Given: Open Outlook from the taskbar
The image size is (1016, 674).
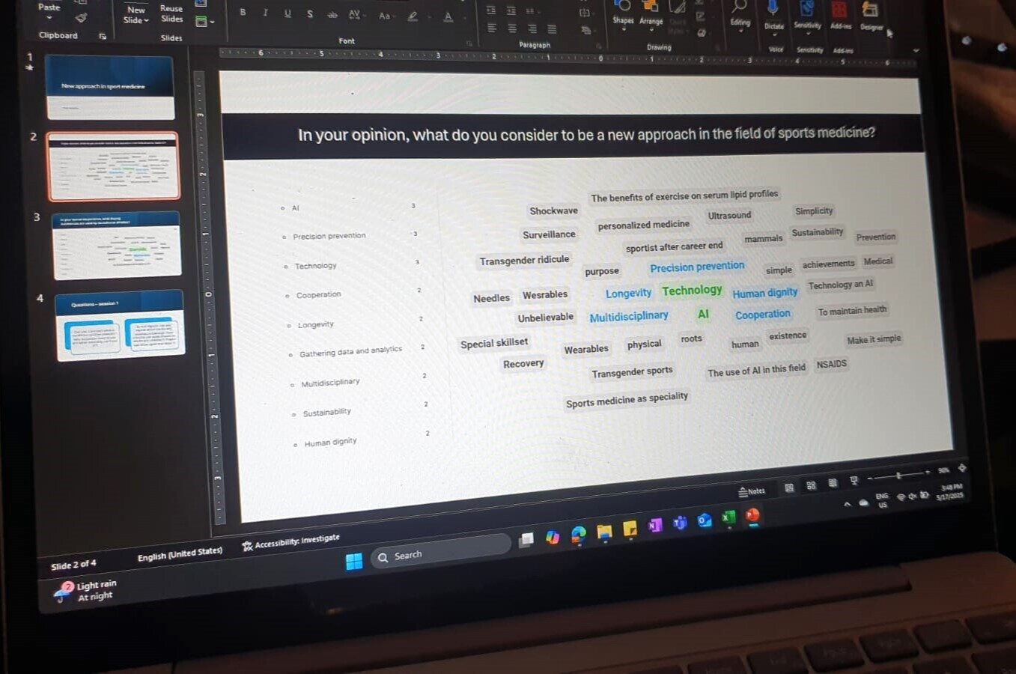Looking at the screenshot, I should point(705,520).
